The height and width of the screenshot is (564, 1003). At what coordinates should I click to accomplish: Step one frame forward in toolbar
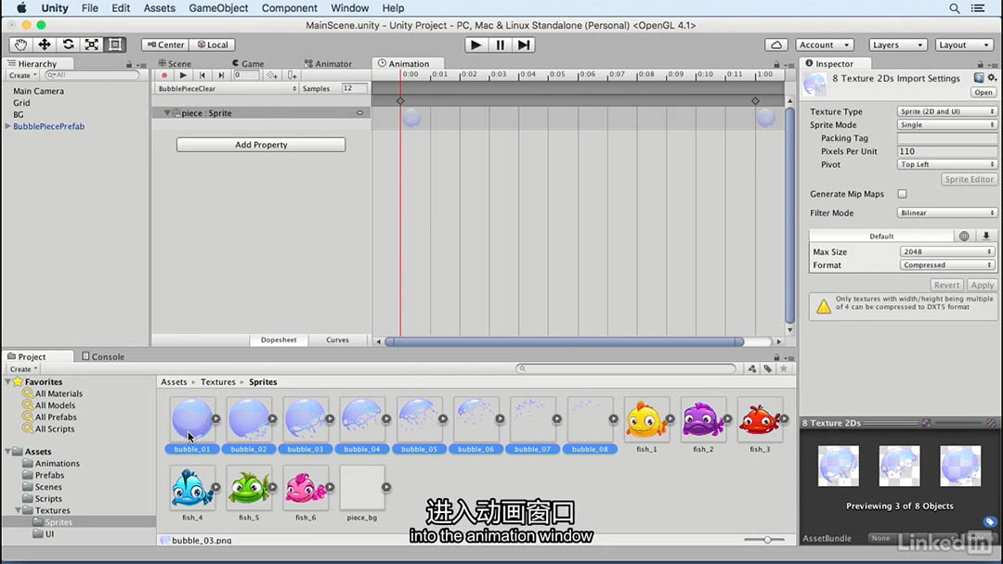click(523, 45)
